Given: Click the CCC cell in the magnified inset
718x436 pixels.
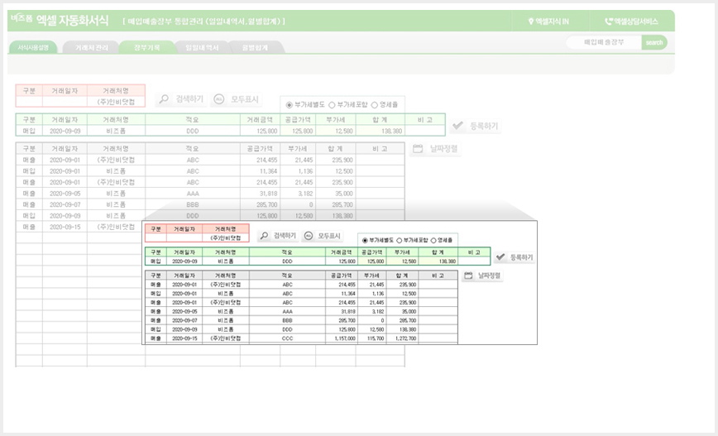Looking at the screenshot, I should pos(287,338).
